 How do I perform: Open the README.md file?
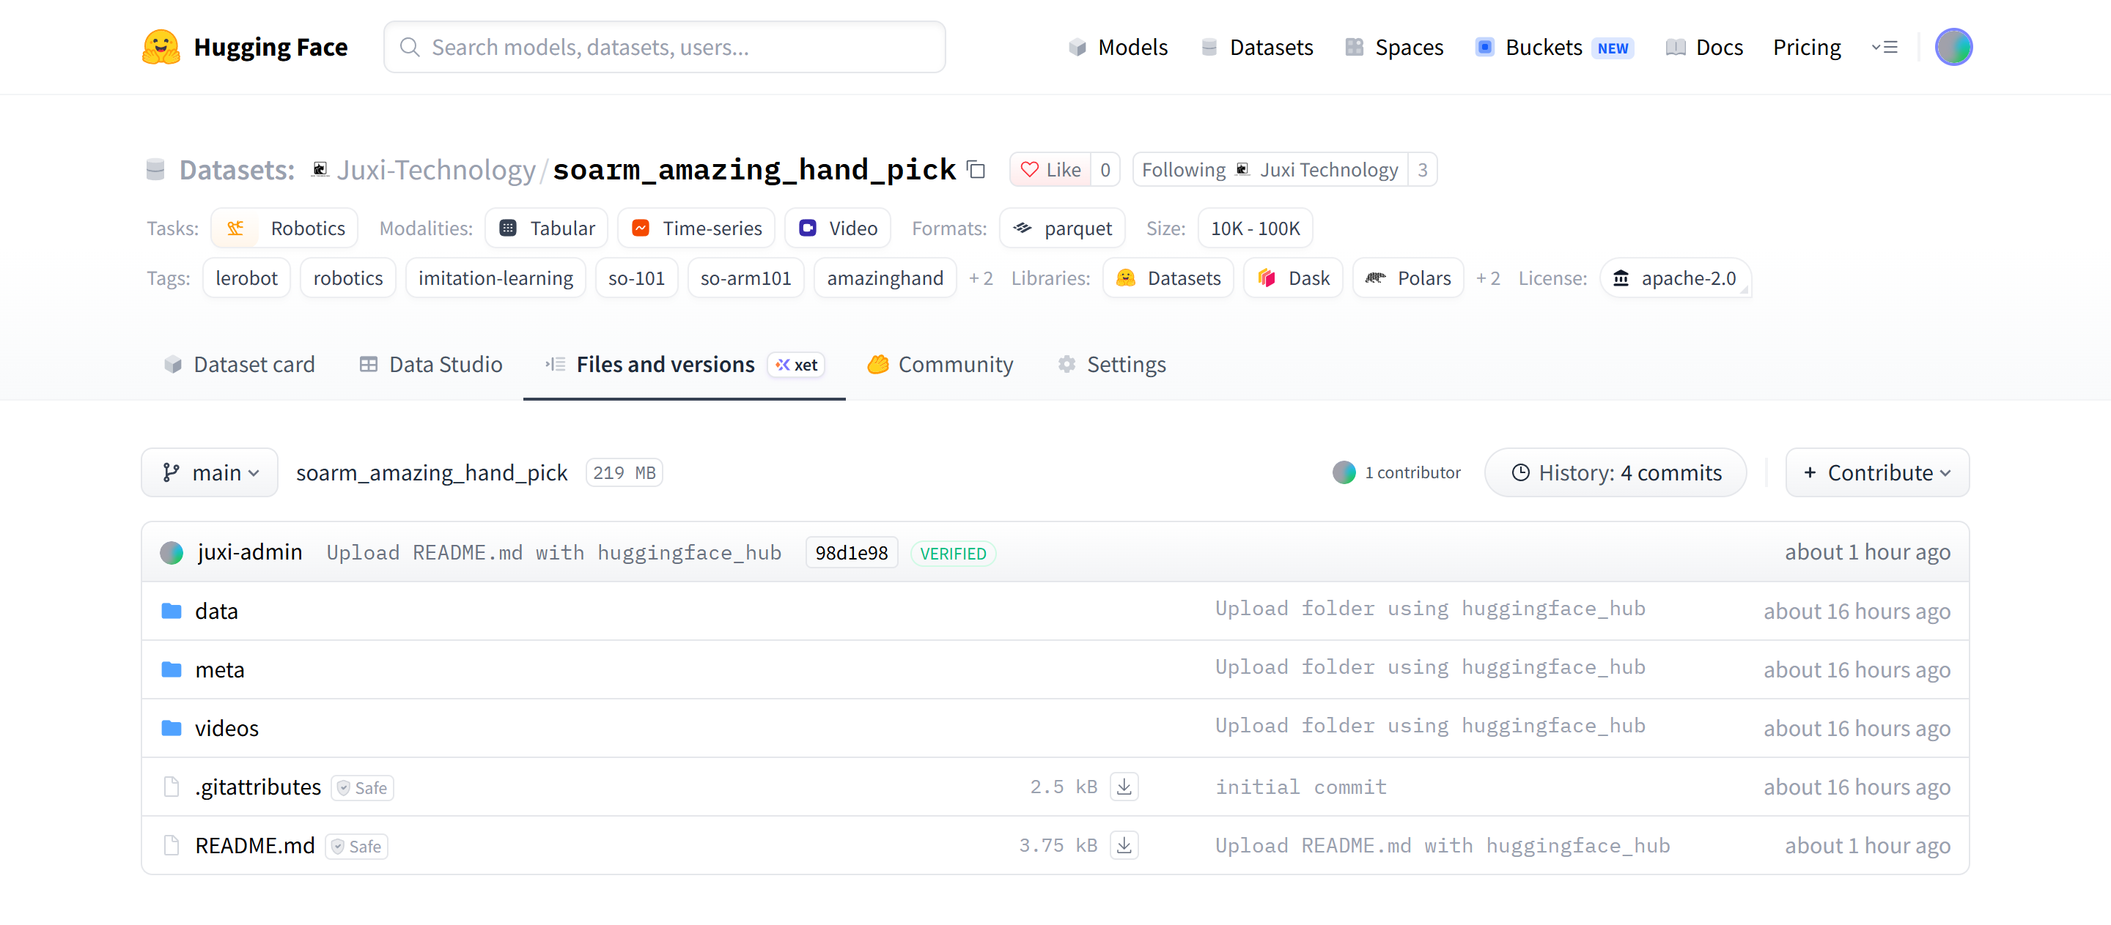[x=255, y=844]
